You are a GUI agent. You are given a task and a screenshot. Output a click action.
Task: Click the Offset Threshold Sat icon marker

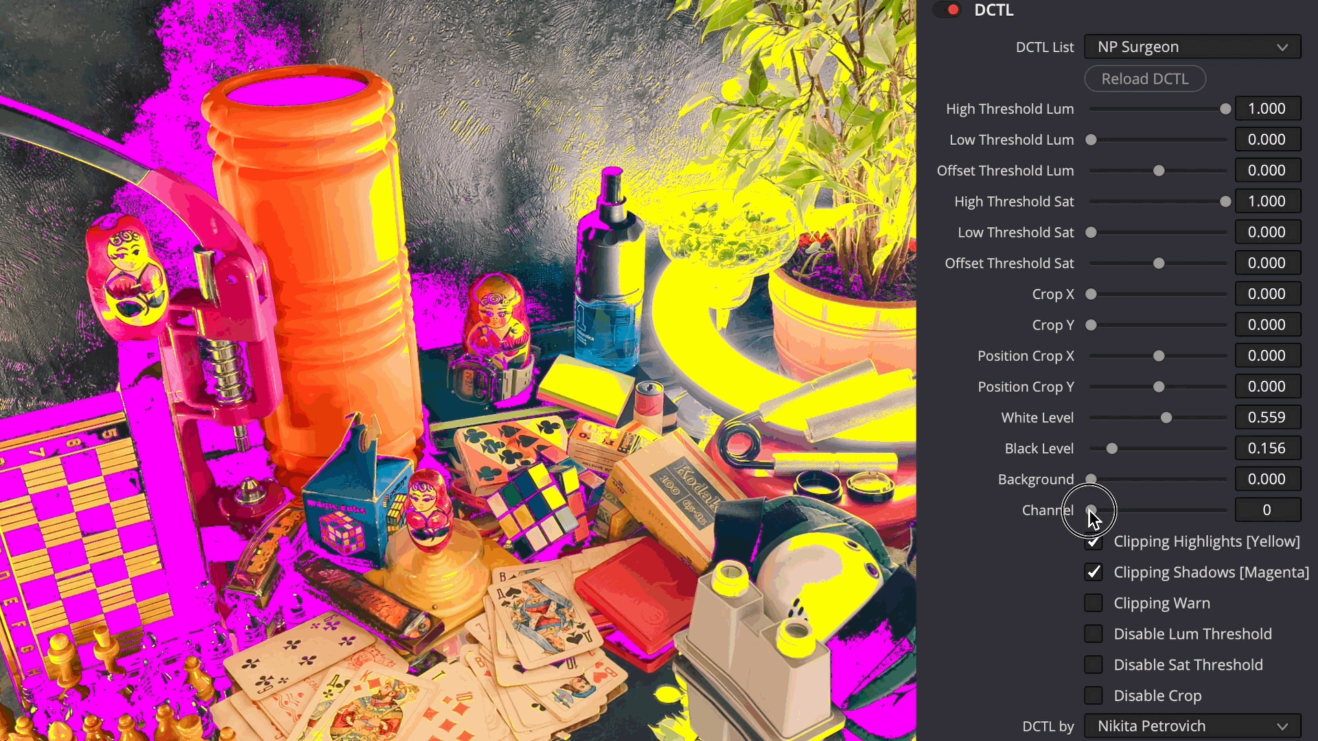click(x=1159, y=262)
